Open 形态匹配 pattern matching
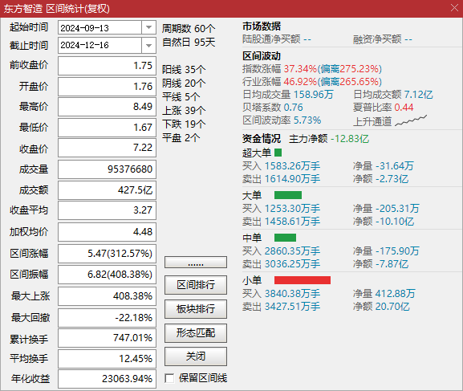This screenshot has height=391, width=463. 196,333
